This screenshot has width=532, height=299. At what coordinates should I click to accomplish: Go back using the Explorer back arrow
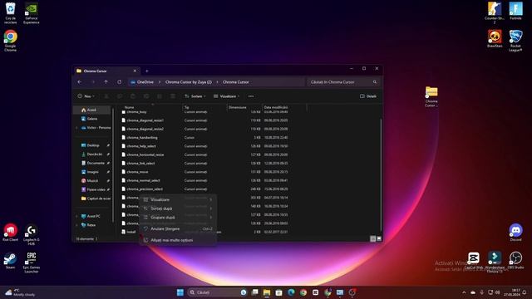[80, 82]
